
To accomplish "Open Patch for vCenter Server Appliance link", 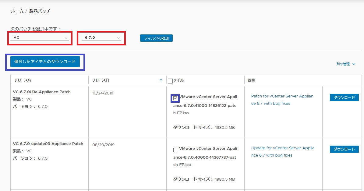I will [x=282, y=100].
